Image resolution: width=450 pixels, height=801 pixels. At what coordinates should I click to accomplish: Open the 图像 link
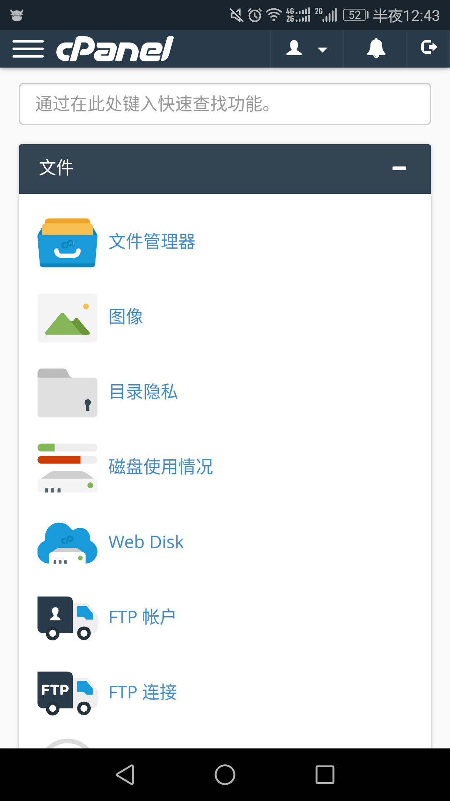click(126, 317)
